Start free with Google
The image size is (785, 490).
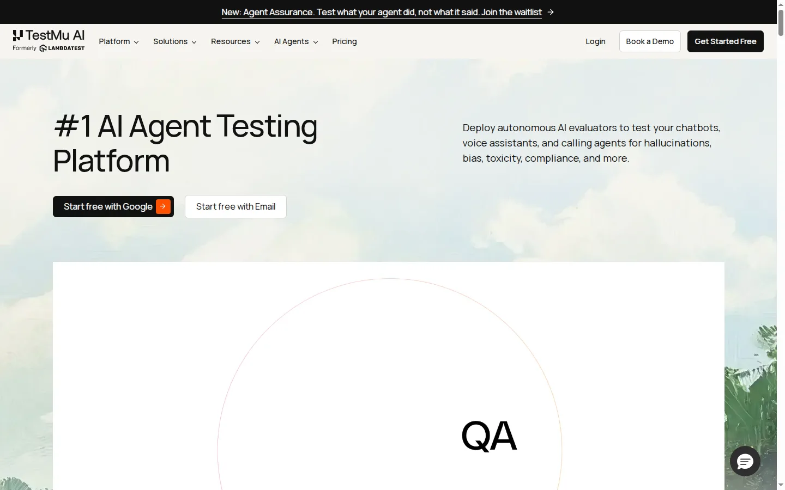[113, 206]
